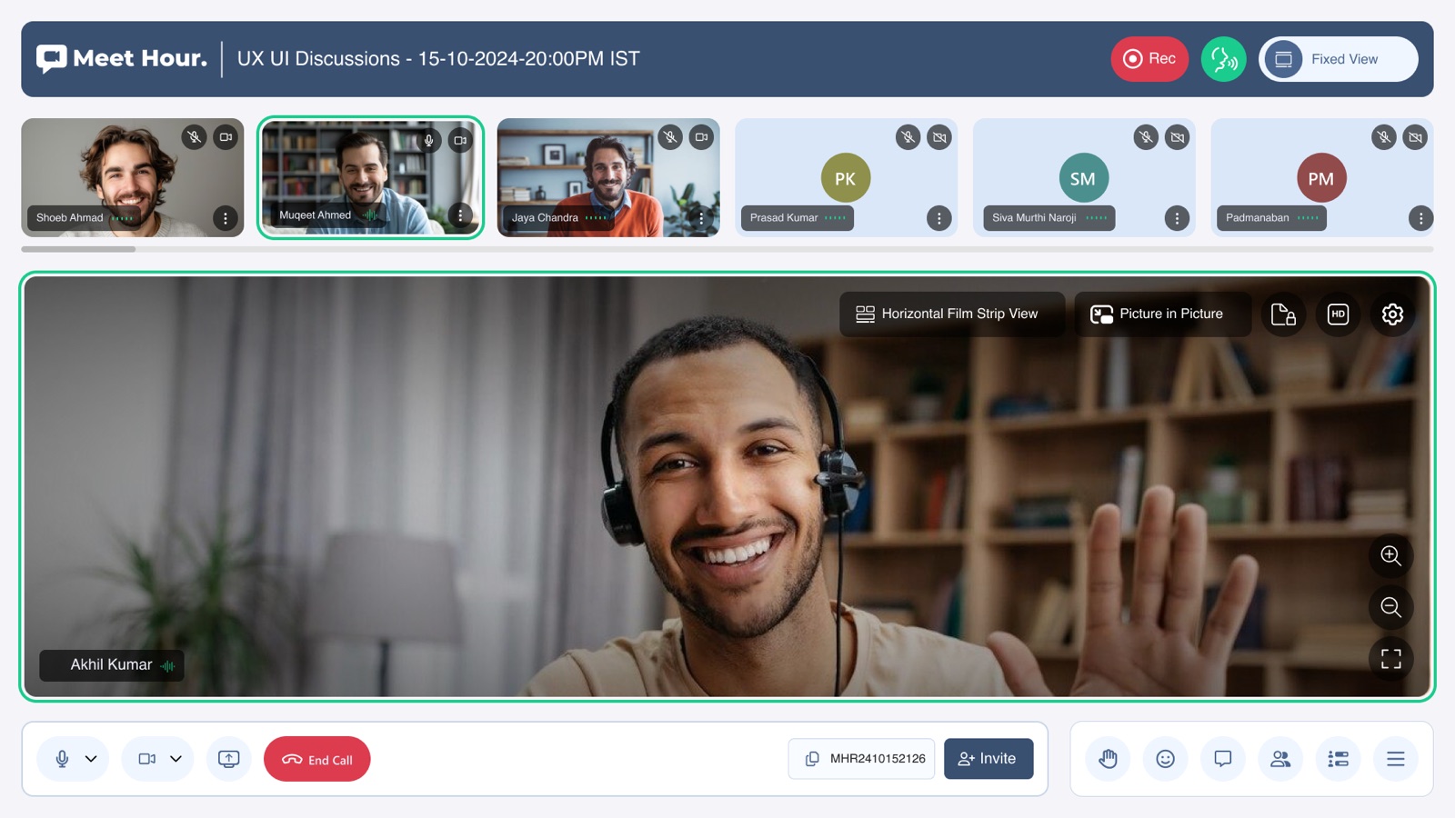The width and height of the screenshot is (1455, 818).
Task: Unmute Prasad Kumar's microphone icon
Action: pyautogui.click(x=908, y=137)
